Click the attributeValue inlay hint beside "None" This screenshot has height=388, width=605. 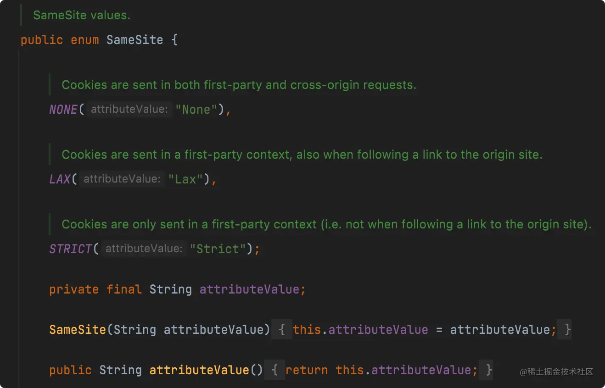(x=128, y=110)
